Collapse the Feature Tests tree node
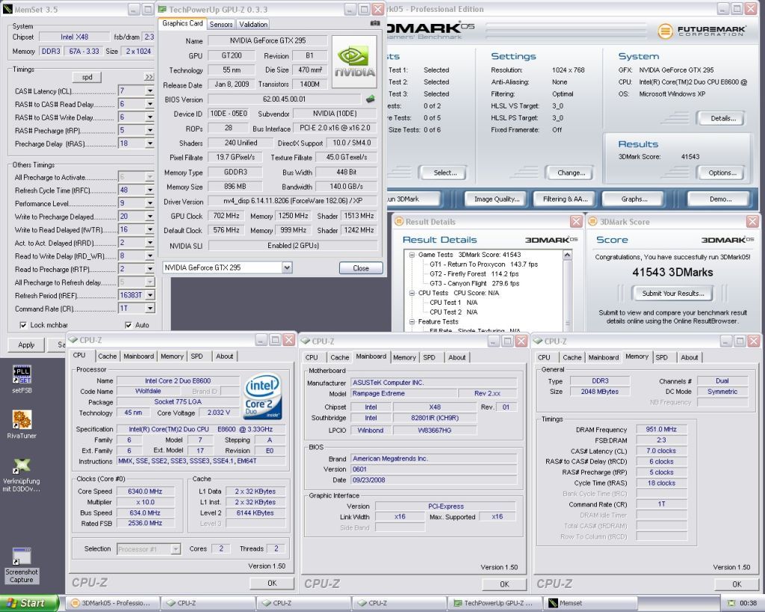This screenshot has width=765, height=612. tap(412, 321)
